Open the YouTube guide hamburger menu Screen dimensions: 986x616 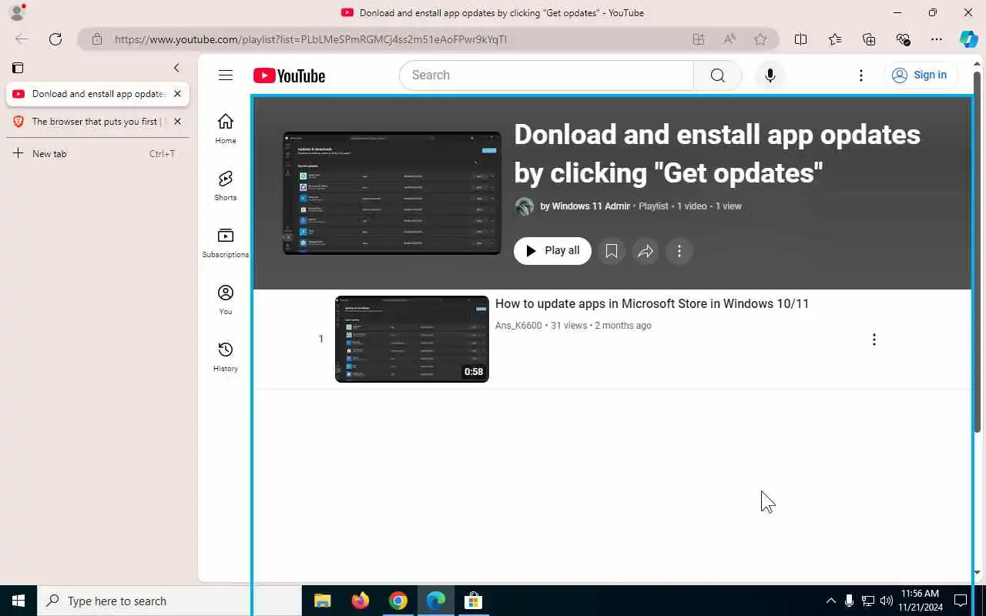(225, 75)
